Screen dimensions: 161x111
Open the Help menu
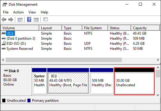[44, 12]
